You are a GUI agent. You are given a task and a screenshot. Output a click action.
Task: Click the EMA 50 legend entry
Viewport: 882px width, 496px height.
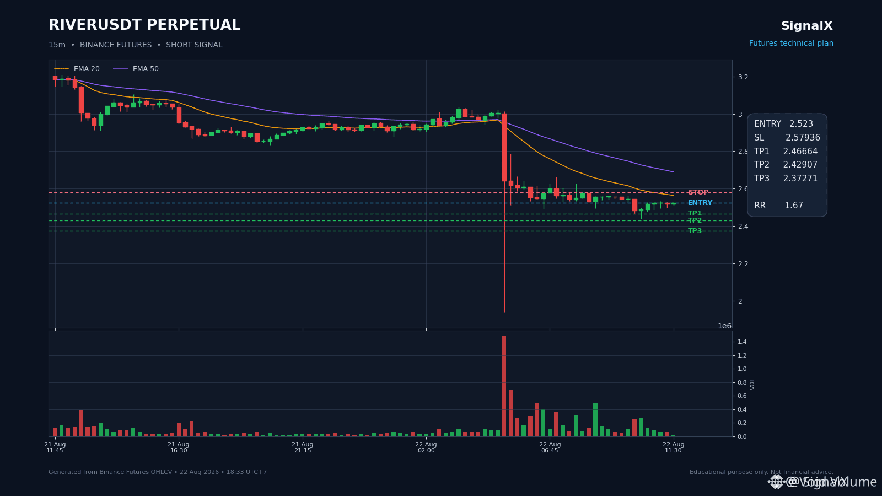coord(136,69)
